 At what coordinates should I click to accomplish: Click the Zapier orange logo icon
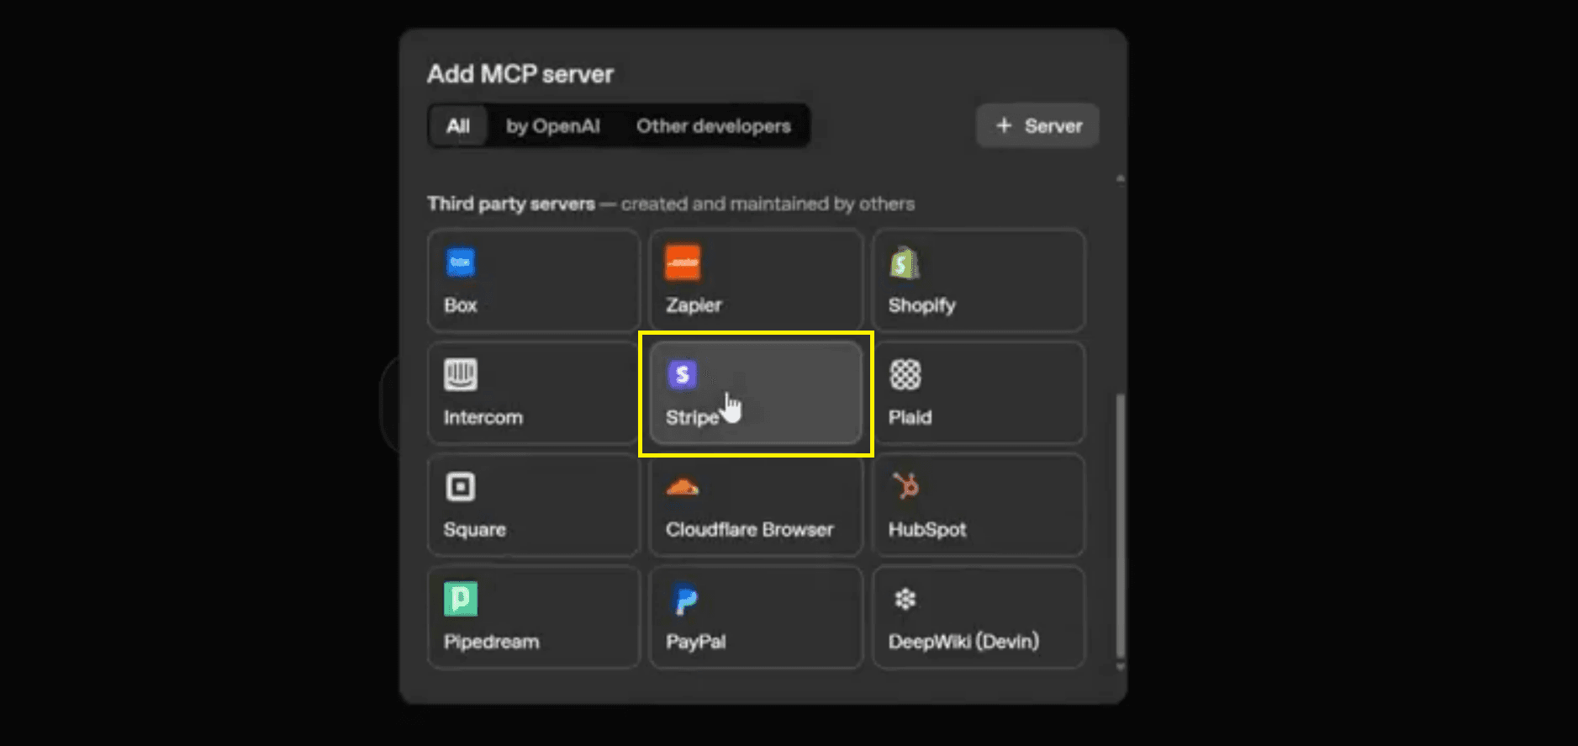pyautogui.click(x=683, y=262)
